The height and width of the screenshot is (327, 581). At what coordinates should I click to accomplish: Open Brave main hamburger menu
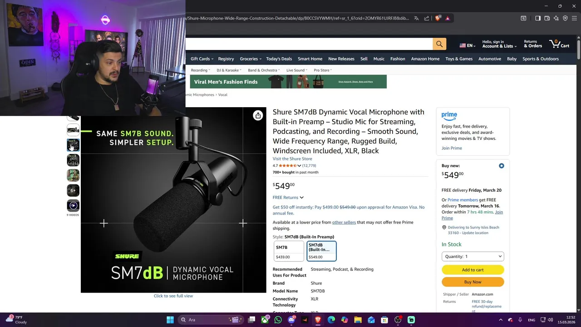point(575,18)
